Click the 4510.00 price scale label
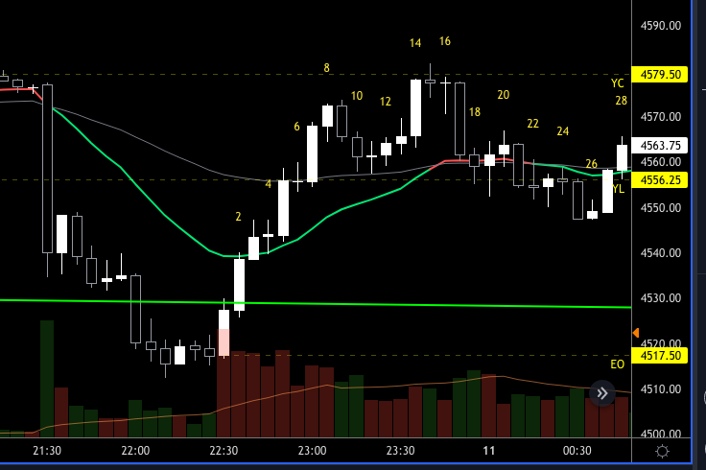 pos(661,389)
